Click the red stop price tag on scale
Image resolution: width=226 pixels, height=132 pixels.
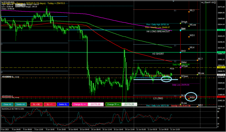pyautogui.click(x=221, y=97)
